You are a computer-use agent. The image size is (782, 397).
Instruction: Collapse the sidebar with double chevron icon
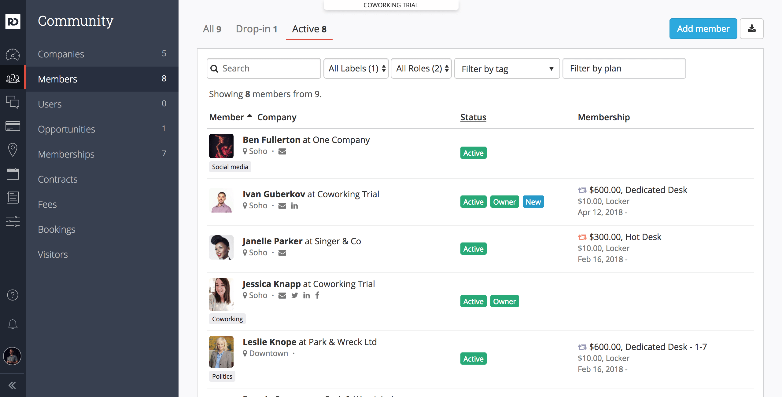[x=12, y=385]
